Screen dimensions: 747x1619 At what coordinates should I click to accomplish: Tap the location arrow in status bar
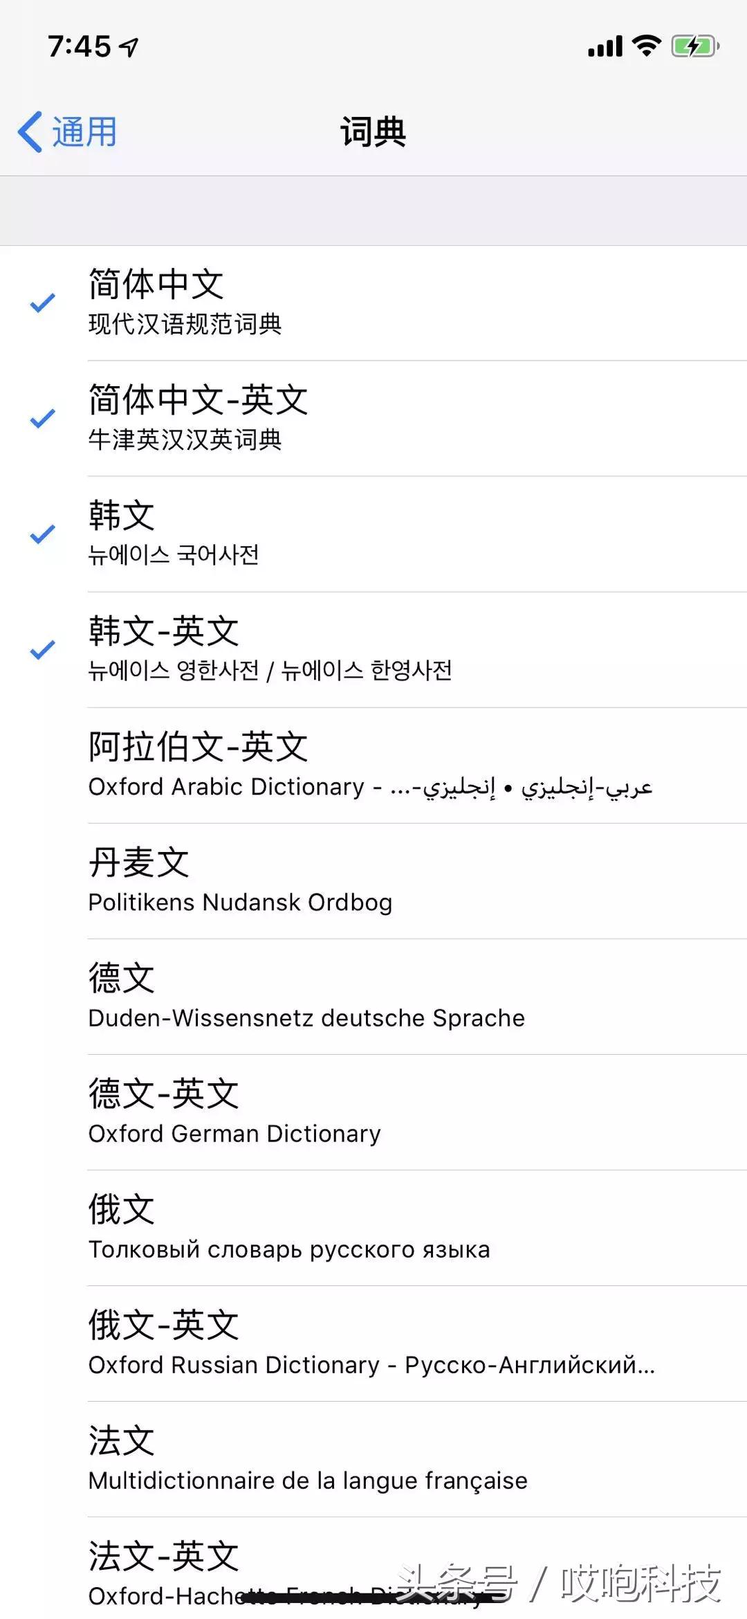tap(129, 47)
